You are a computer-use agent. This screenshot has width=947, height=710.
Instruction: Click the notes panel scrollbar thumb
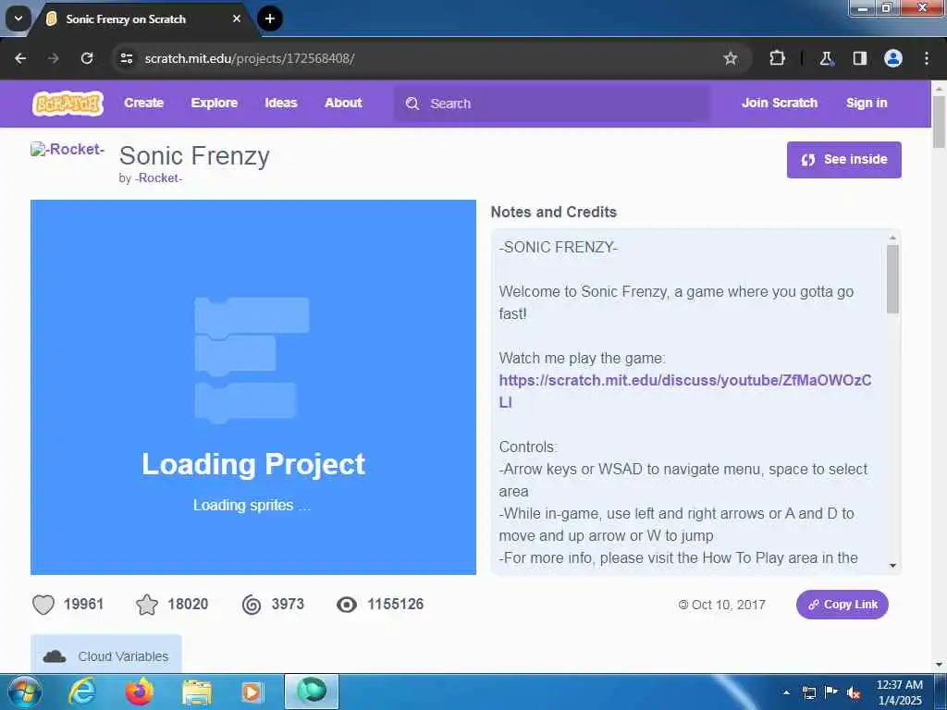[892, 279]
